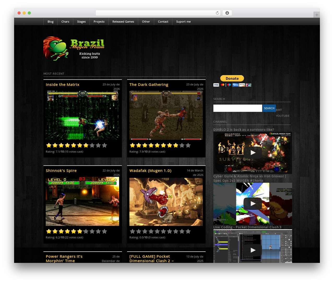Click the browser downloads icon

227,13
